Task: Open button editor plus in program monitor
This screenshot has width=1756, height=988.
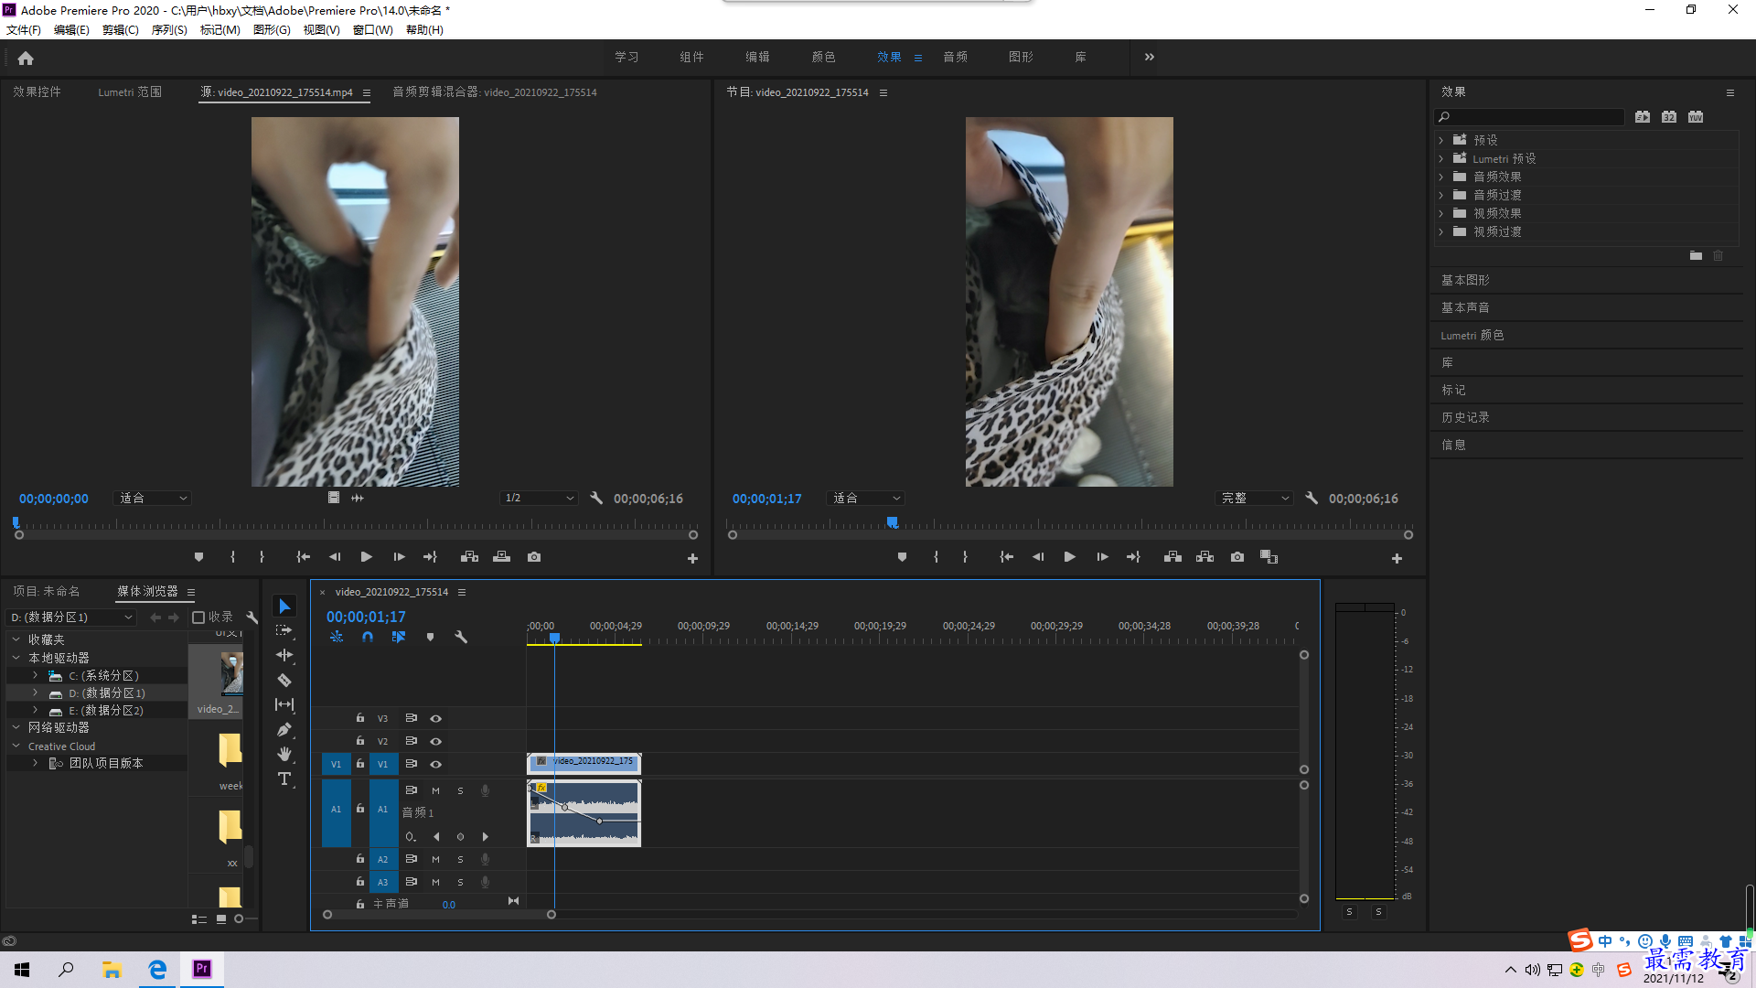Action: click(x=1397, y=558)
